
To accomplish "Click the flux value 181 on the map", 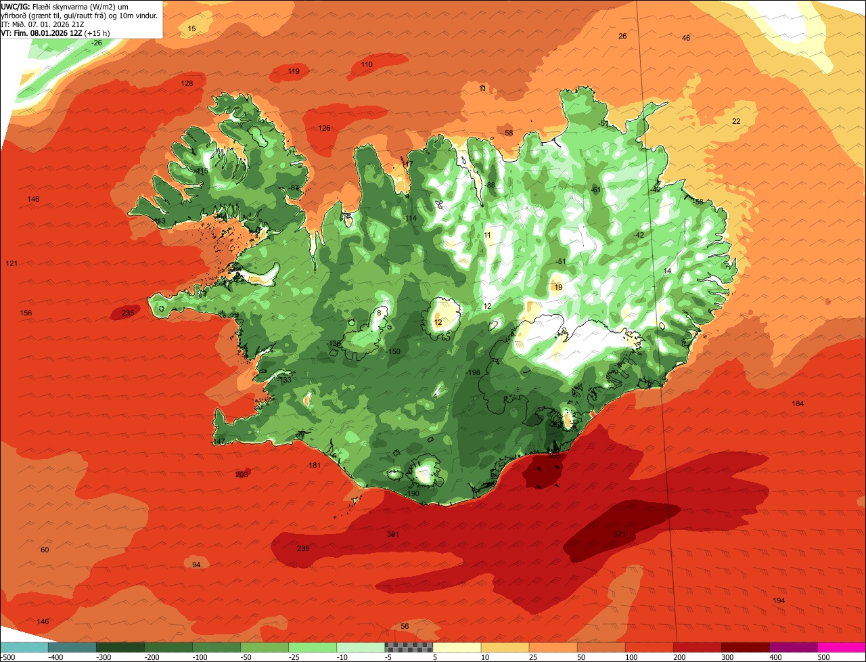I will 315,465.
